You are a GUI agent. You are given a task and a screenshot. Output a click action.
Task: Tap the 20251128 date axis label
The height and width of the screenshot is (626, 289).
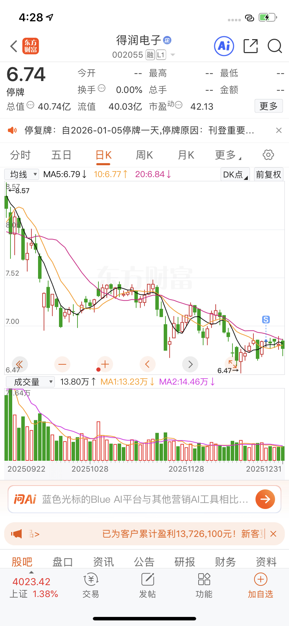pos(186,469)
